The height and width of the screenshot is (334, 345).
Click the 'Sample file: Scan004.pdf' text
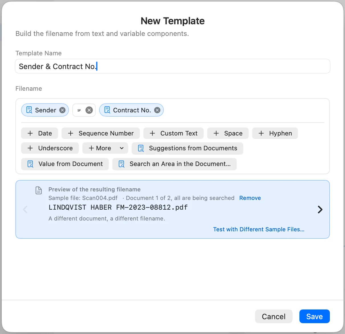point(83,198)
